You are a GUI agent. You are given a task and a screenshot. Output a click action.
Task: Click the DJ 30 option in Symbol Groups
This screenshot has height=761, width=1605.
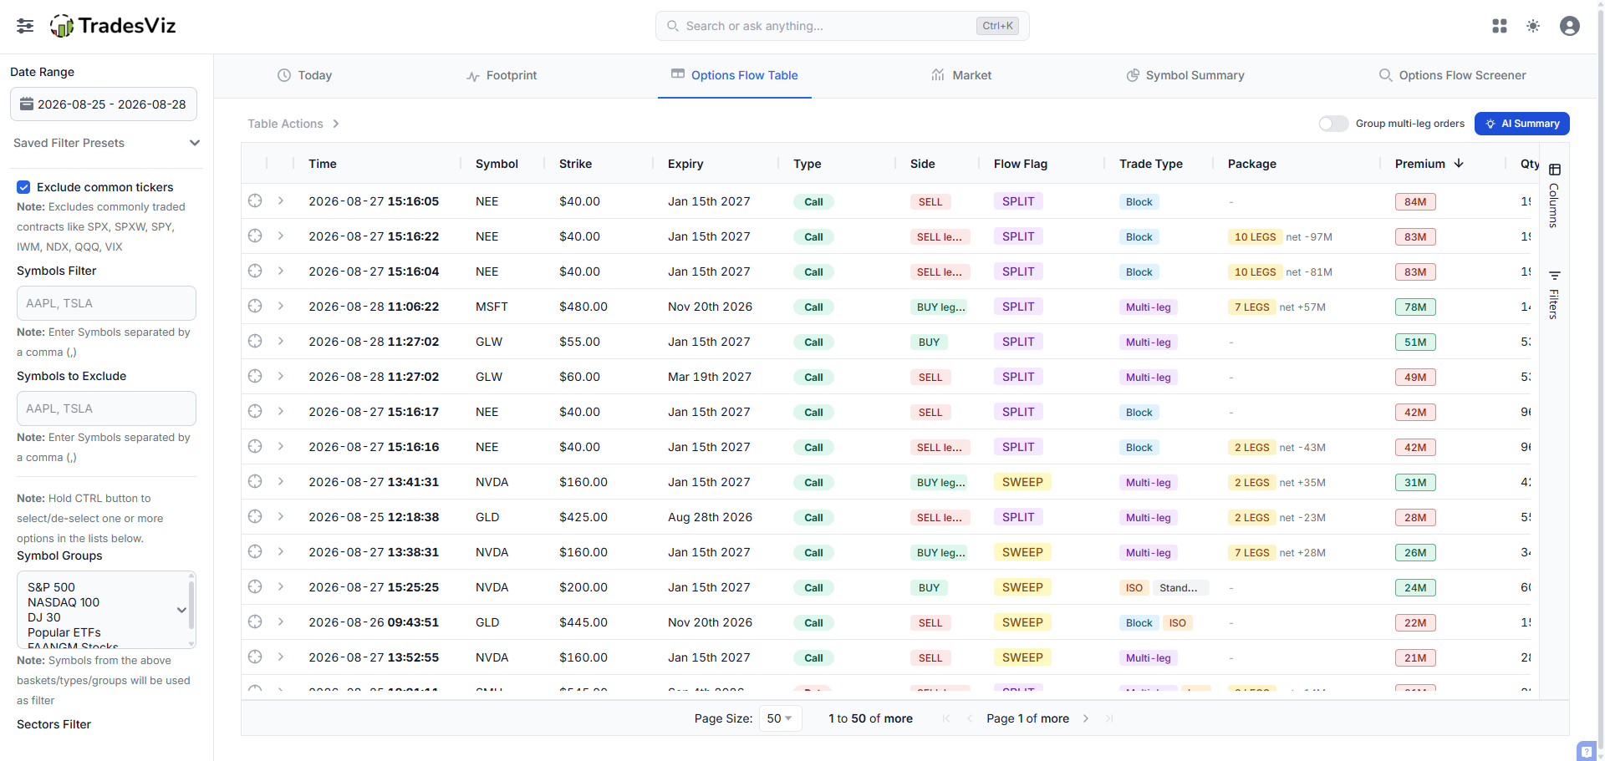[44, 617]
